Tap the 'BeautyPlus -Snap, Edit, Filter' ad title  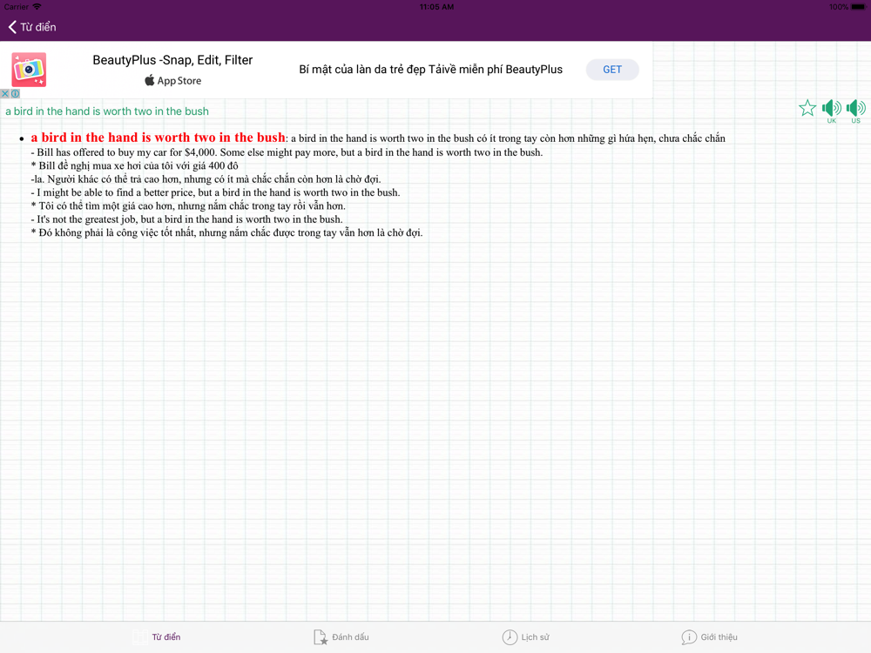tap(172, 60)
